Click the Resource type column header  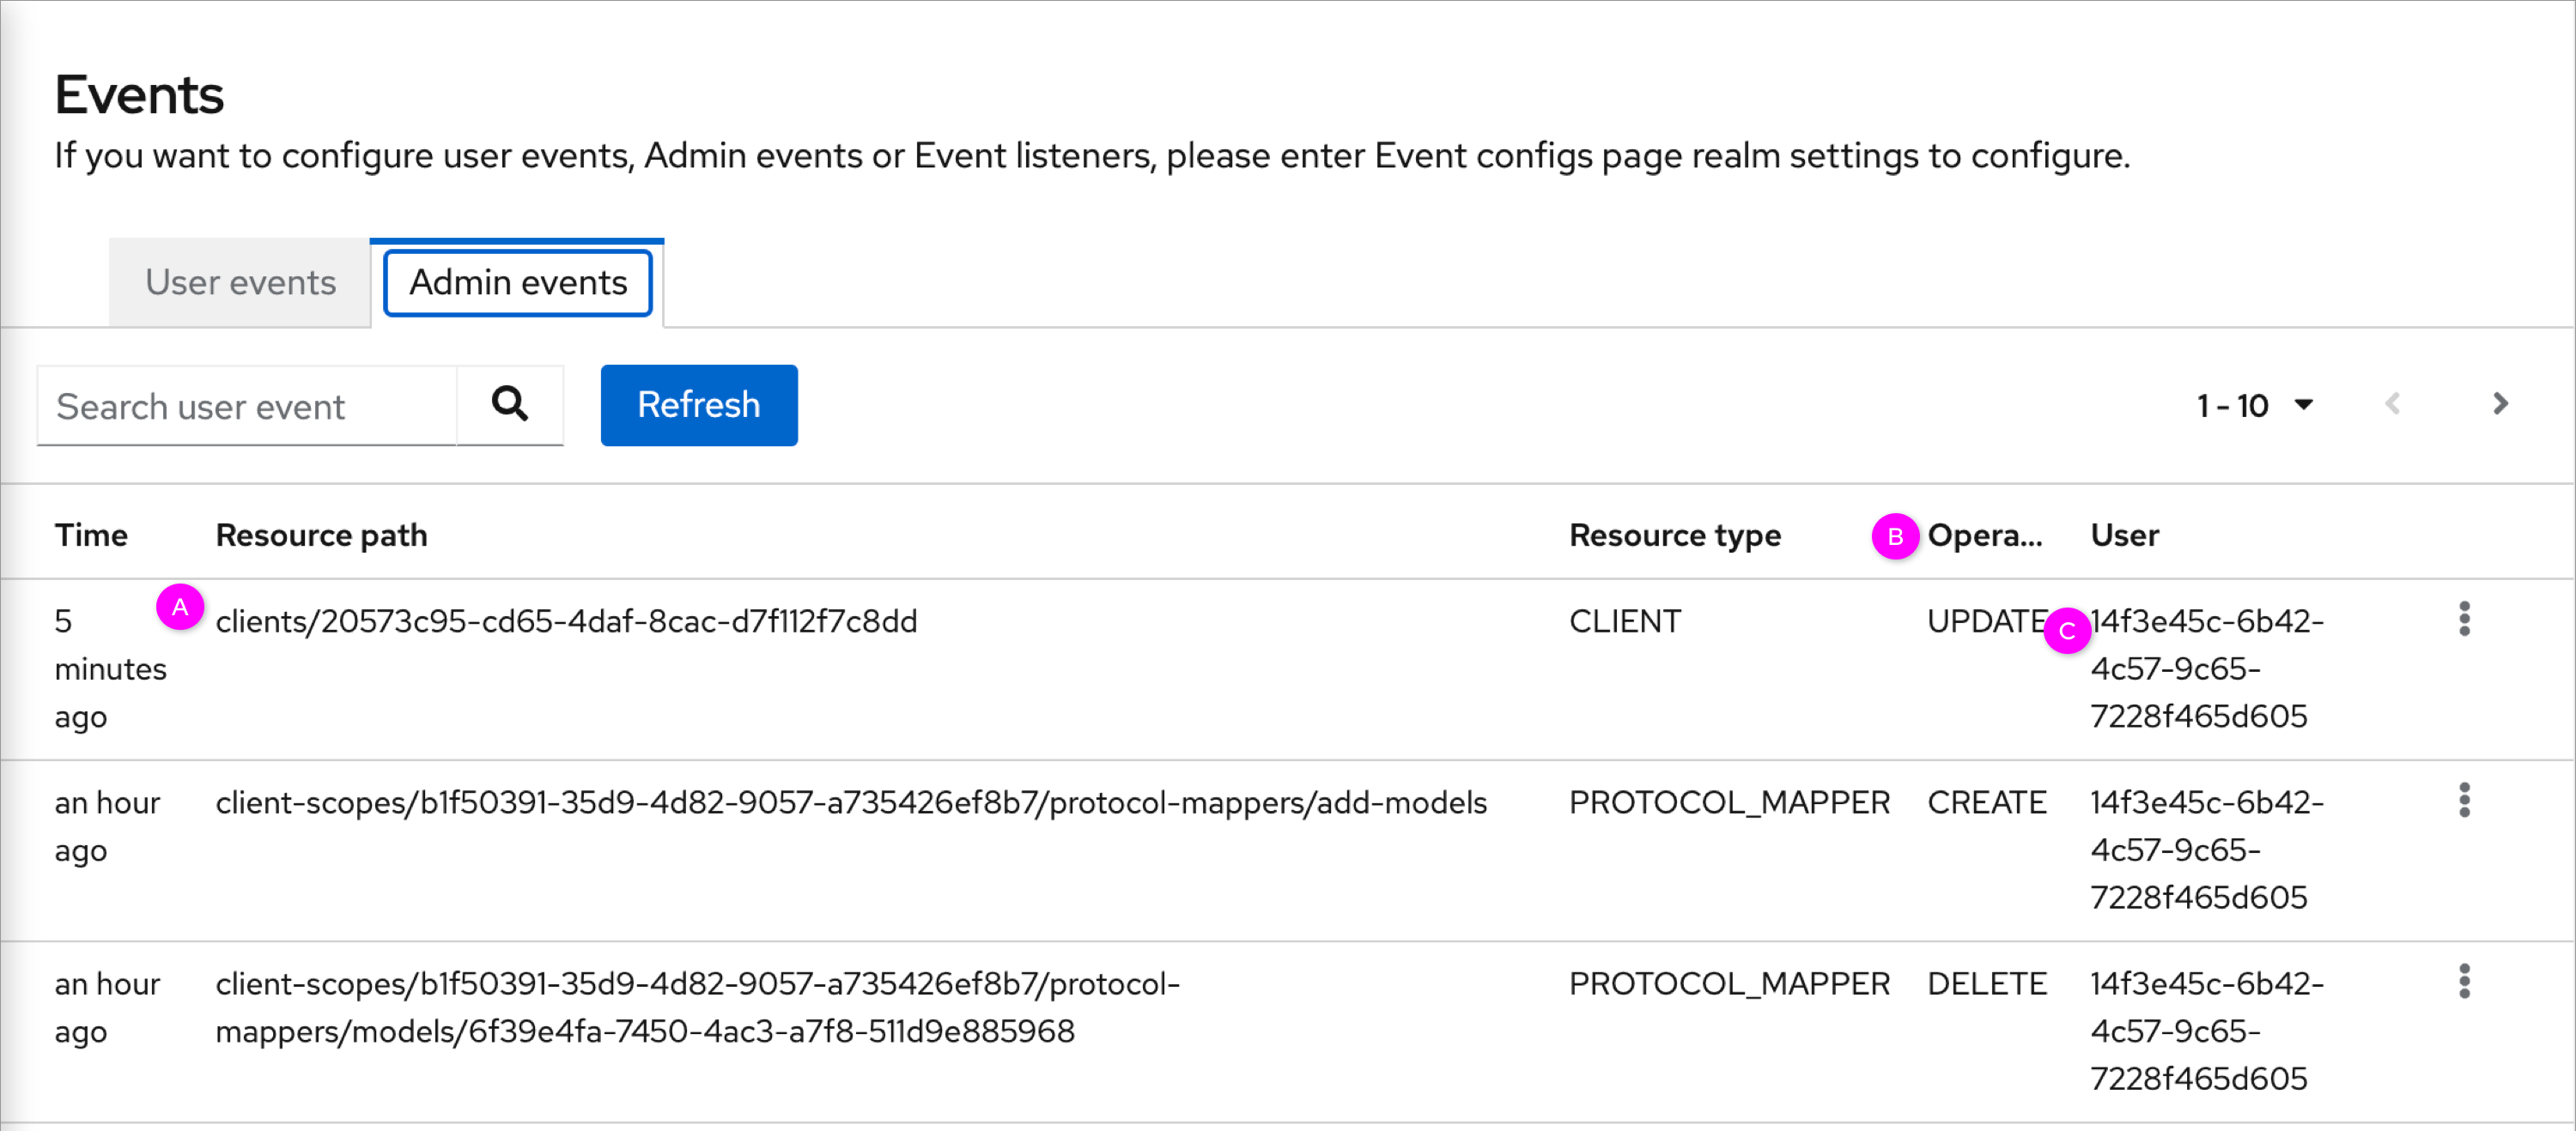pos(1675,535)
